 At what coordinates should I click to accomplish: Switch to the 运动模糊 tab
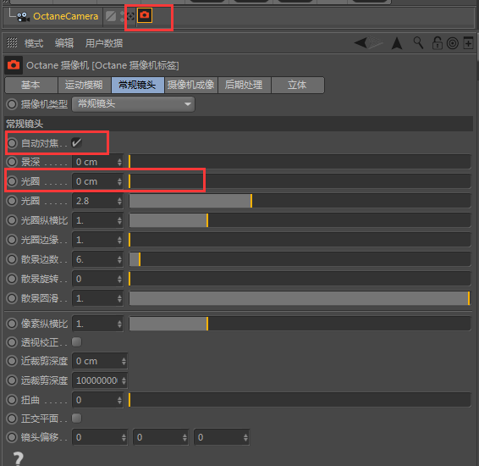(84, 85)
